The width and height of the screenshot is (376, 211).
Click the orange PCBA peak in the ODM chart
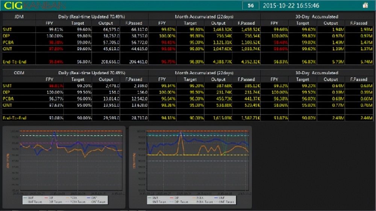tap(181, 134)
